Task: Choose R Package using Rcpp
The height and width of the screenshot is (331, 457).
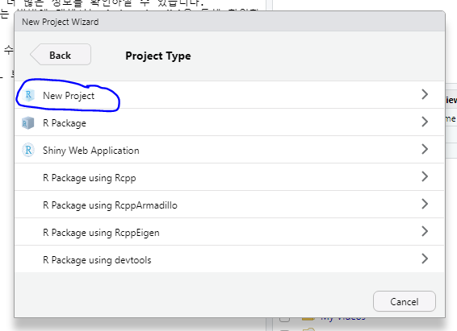Action: (89, 178)
